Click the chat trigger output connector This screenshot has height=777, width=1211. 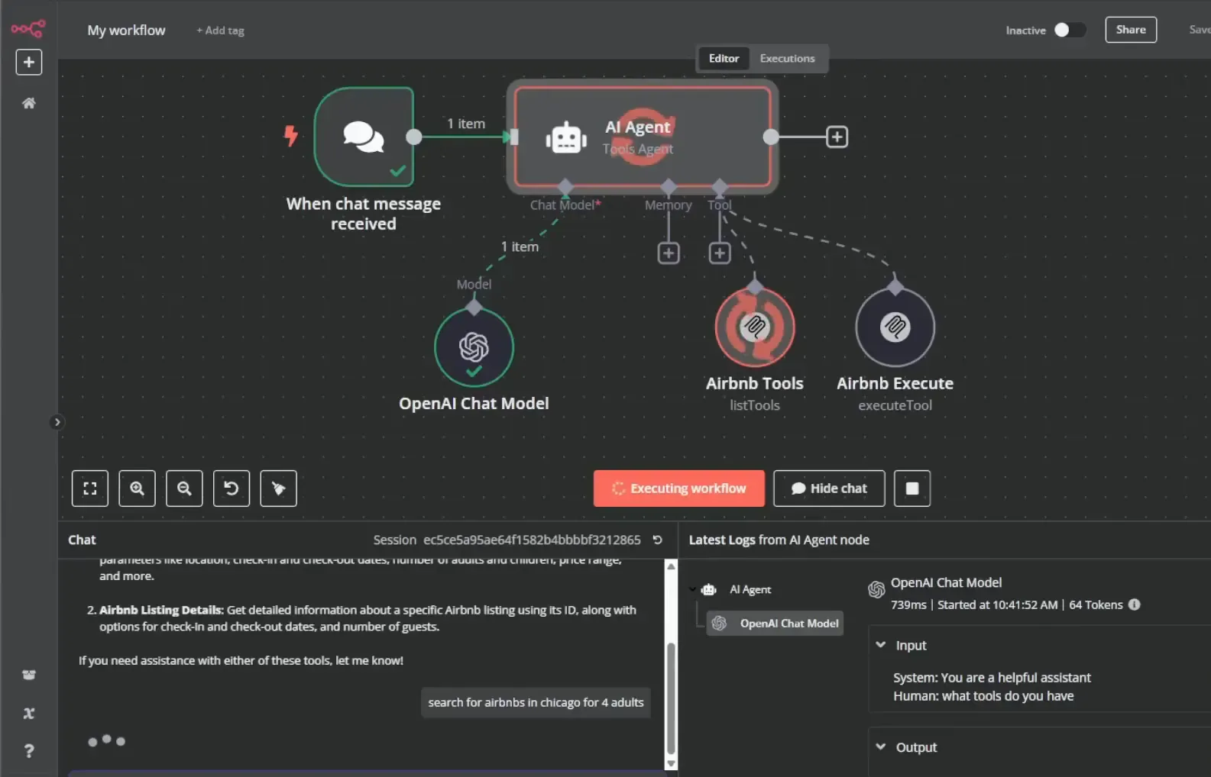(413, 137)
